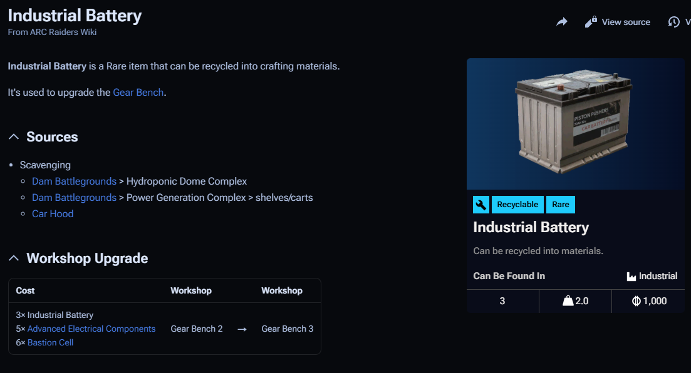Open page history clock icon
The width and height of the screenshot is (691, 373).
coord(674,22)
